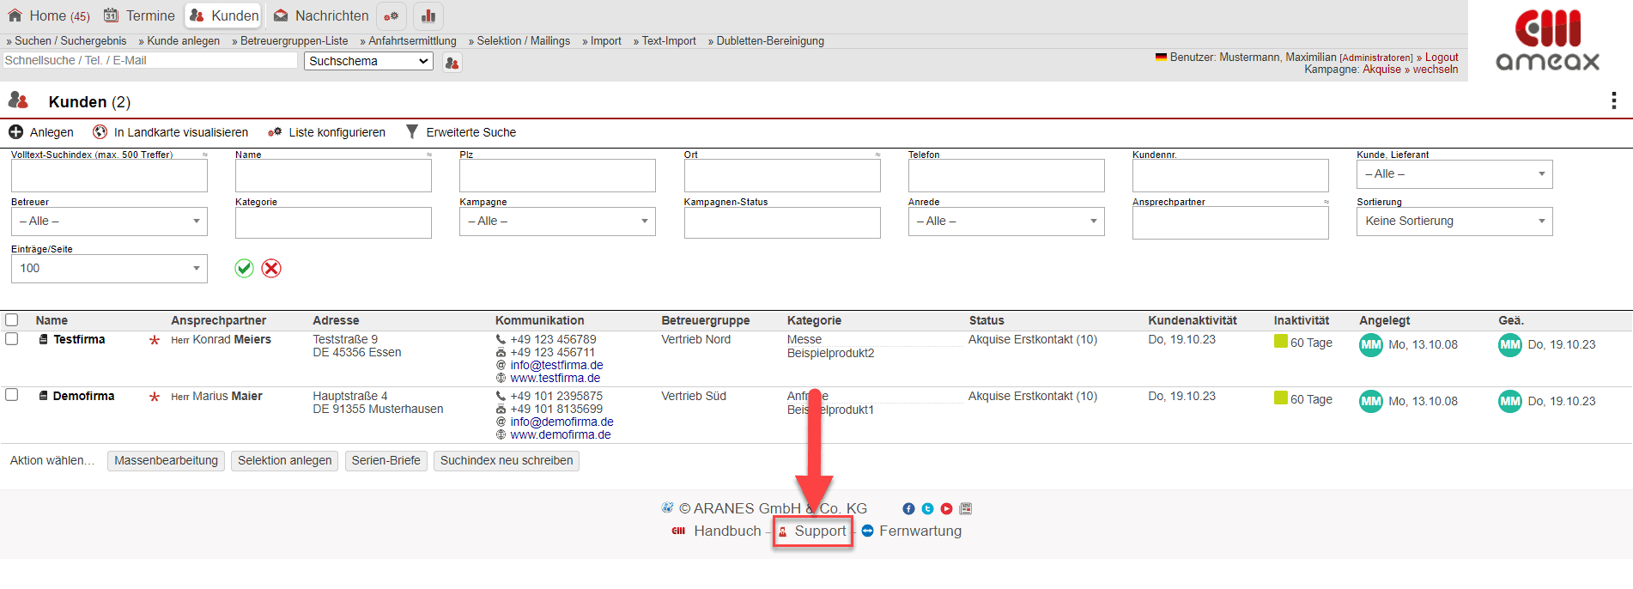Click the Support link in the footer
The image size is (1633, 589).
(819, 531)
